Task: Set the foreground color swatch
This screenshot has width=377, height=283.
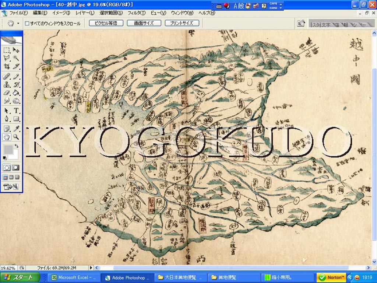Action: pyautogui.click(x=8, y=150)
